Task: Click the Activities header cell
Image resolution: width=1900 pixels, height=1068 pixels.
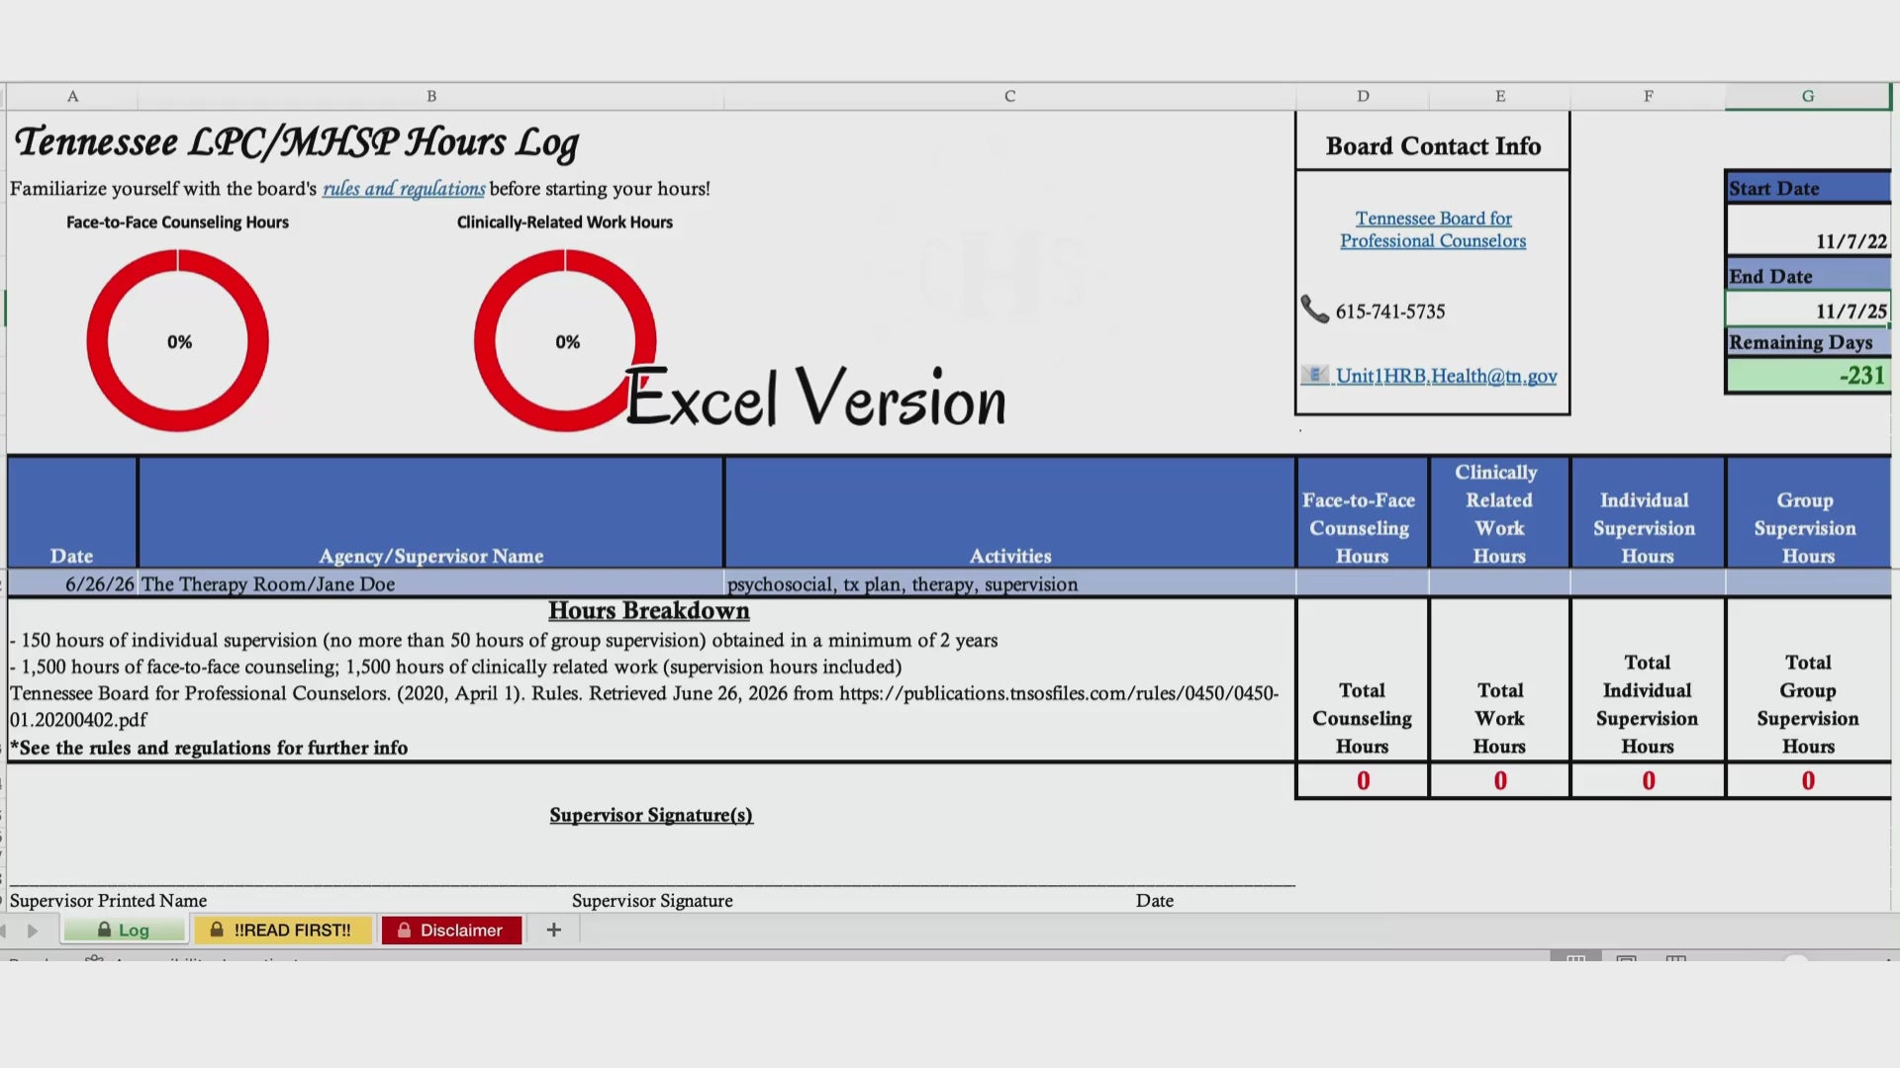Action: point(1009,512)
